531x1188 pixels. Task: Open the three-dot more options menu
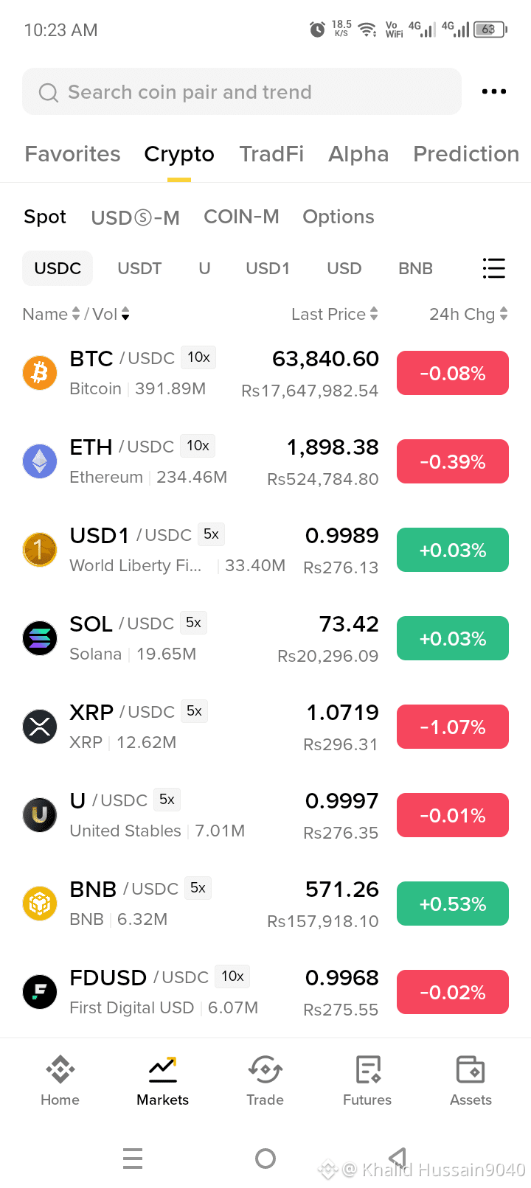click(x=493, y=91)
